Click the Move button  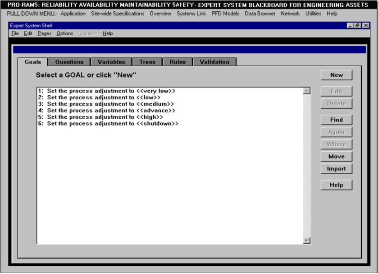tap(336, 156)
